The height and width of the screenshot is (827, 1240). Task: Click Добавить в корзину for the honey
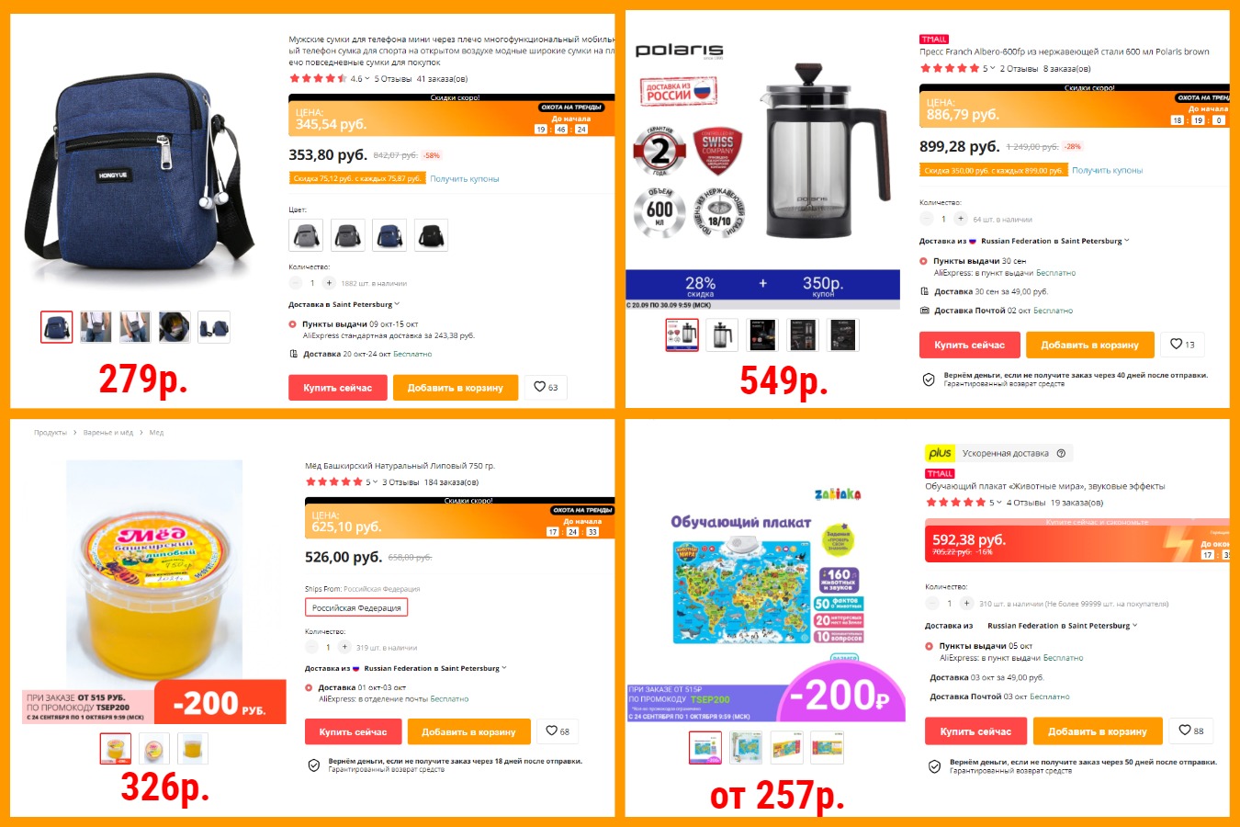468,731
